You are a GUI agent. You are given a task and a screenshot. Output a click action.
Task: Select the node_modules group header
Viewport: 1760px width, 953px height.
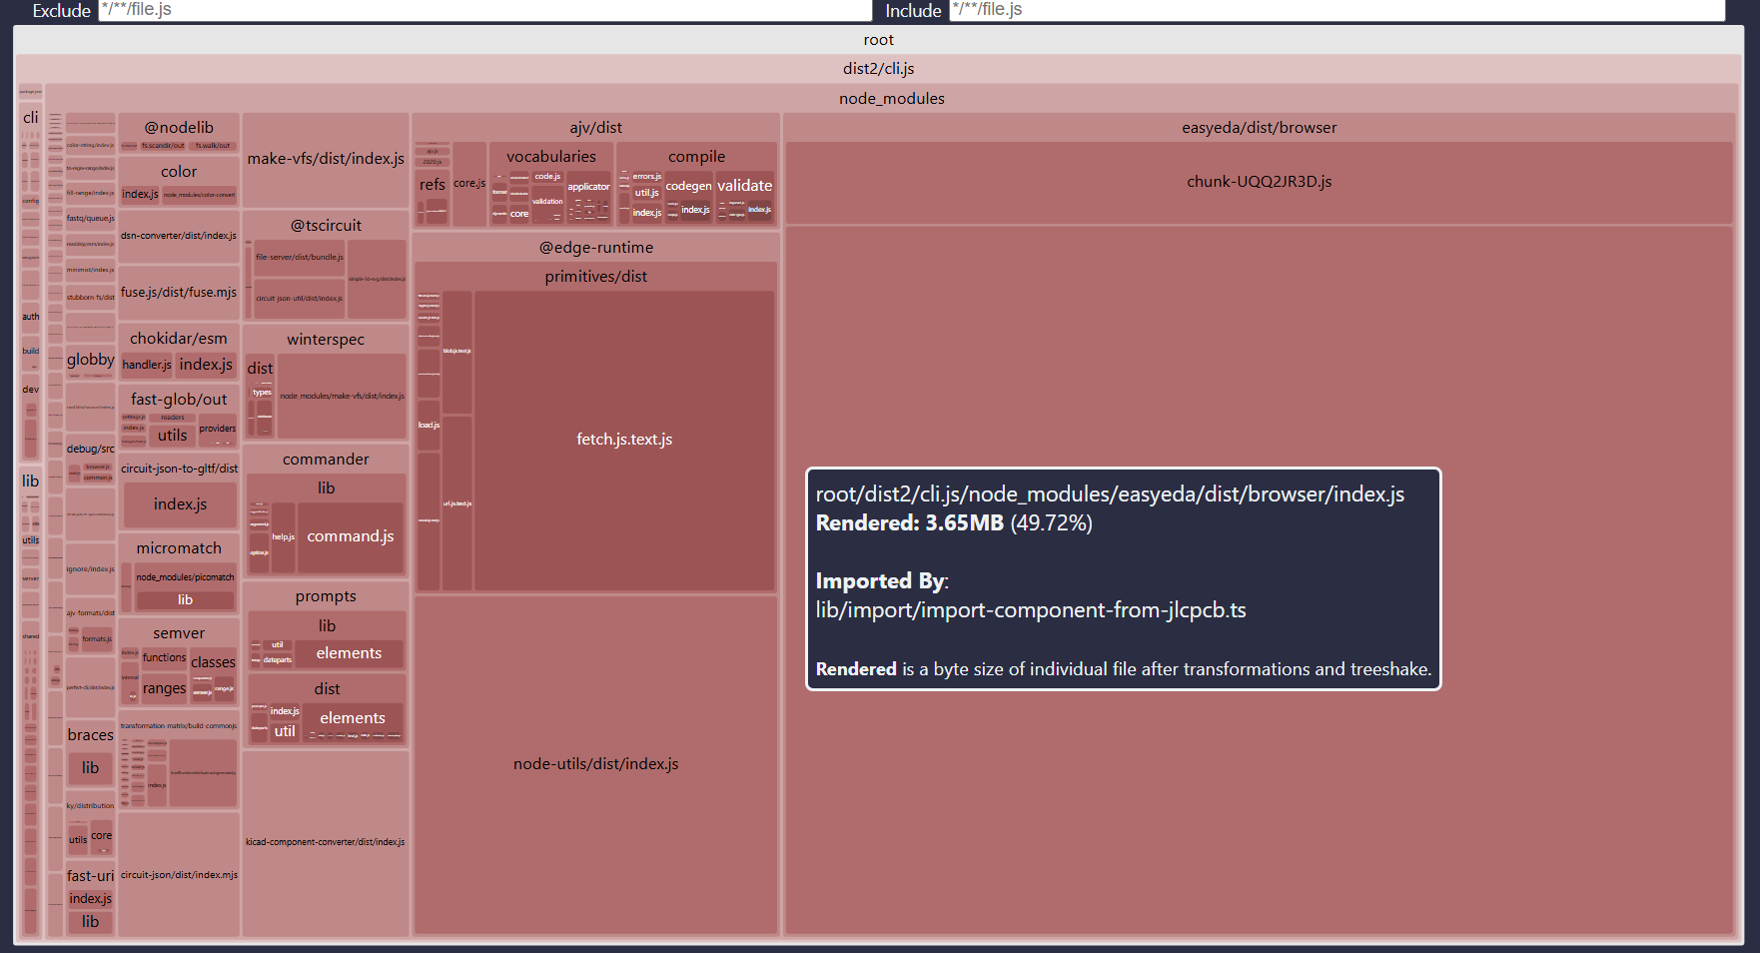click(x=892, y=99)
